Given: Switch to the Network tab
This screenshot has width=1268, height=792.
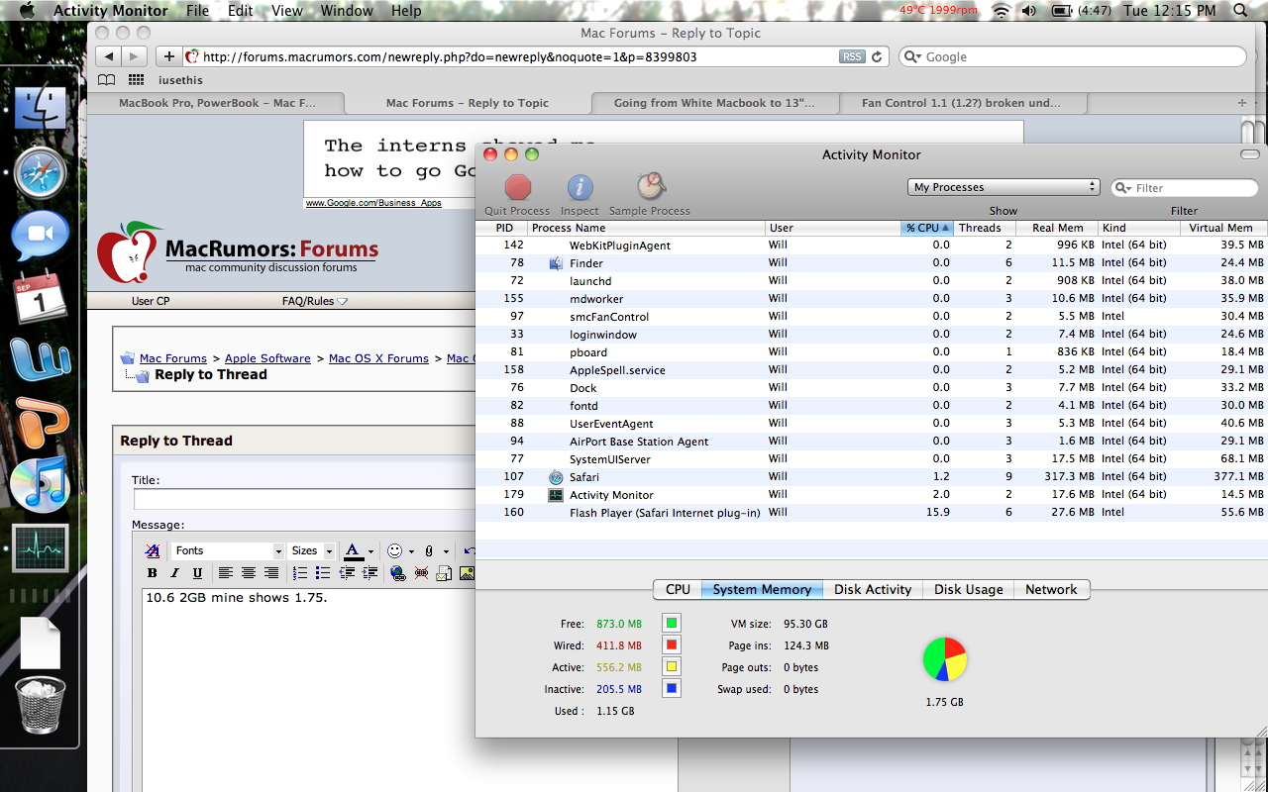Looking at the screenshot, I should 1051,589.
